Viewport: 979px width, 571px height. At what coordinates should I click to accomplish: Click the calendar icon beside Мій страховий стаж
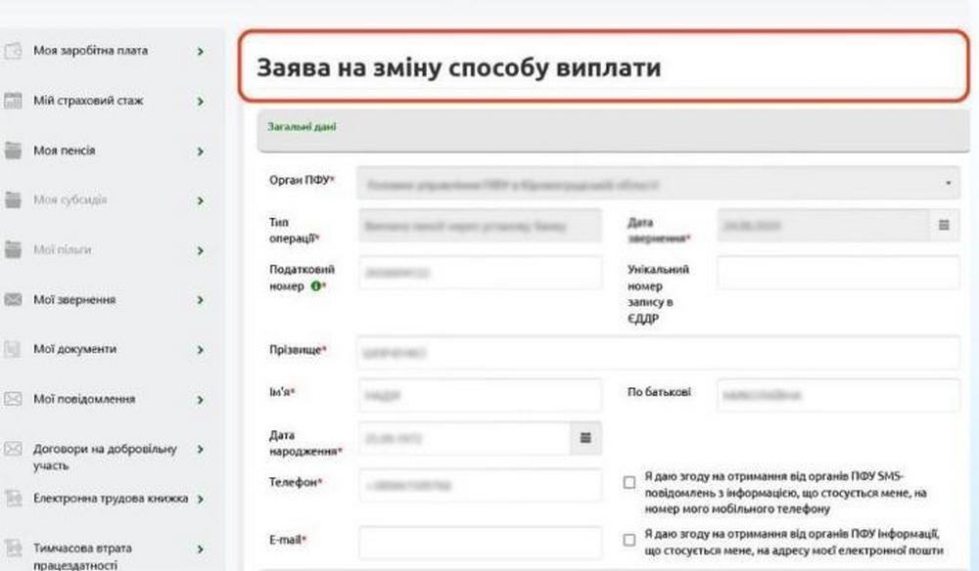click(14, 101)
